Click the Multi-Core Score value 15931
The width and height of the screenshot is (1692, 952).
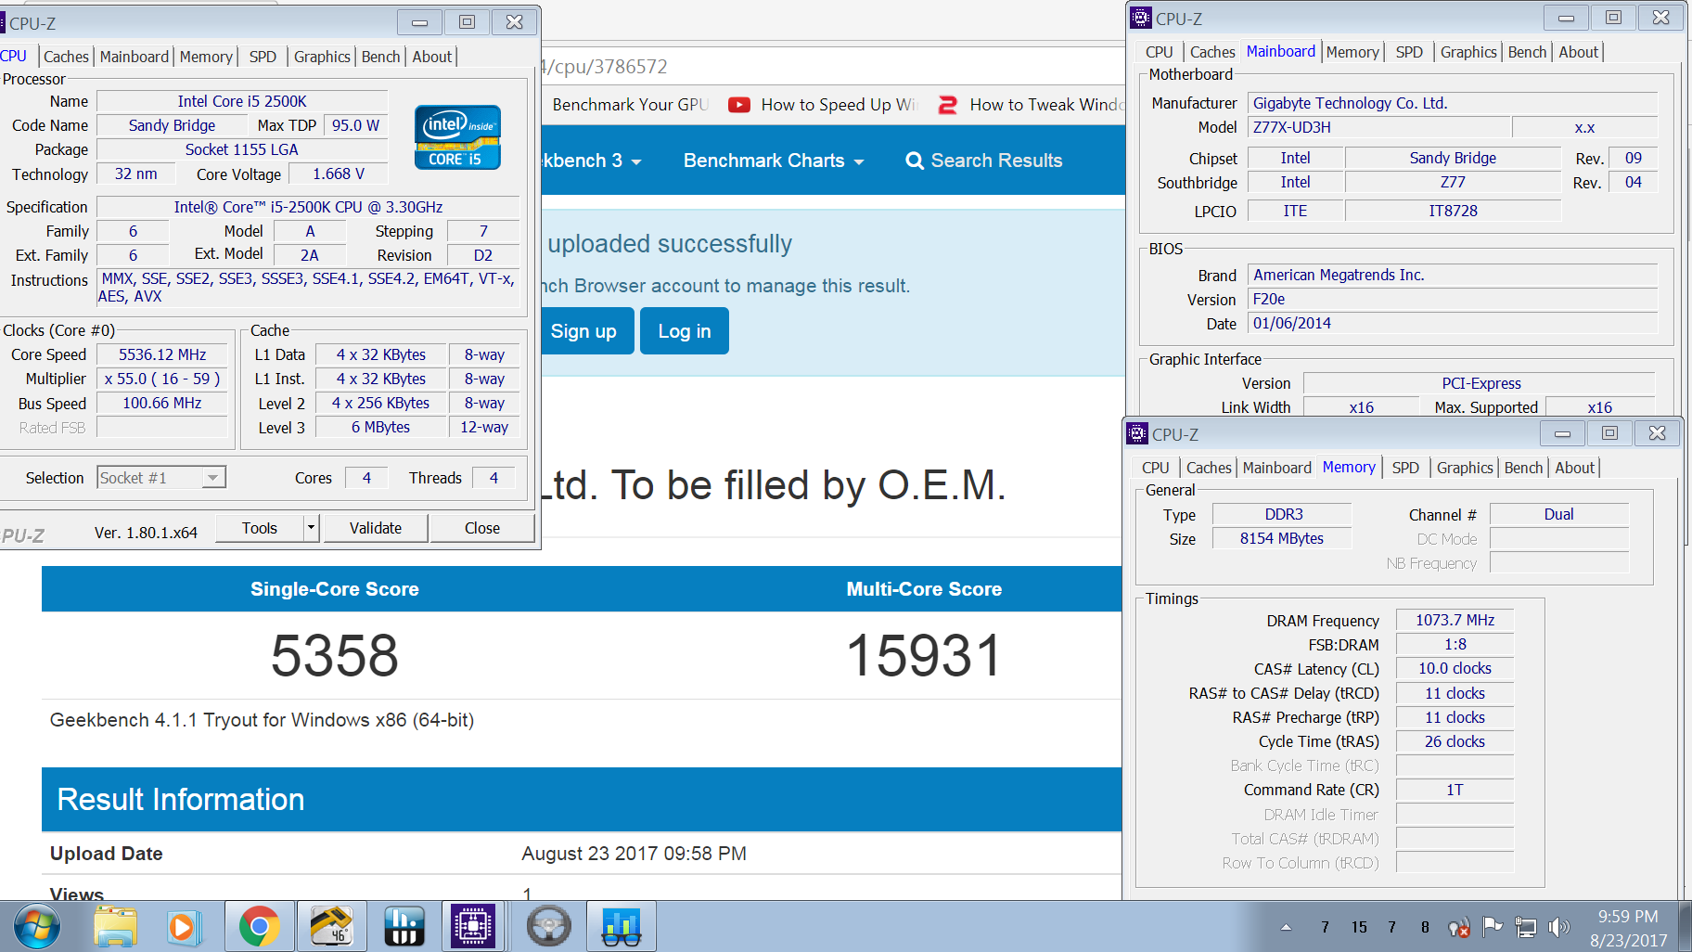point(924,655)
